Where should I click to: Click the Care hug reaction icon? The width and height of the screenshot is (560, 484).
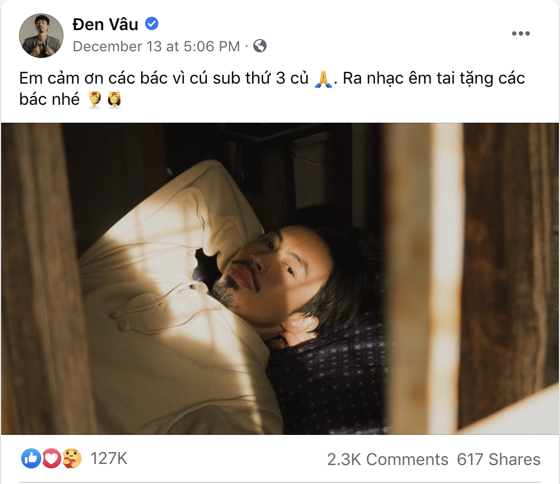click(x=72, y=458)
